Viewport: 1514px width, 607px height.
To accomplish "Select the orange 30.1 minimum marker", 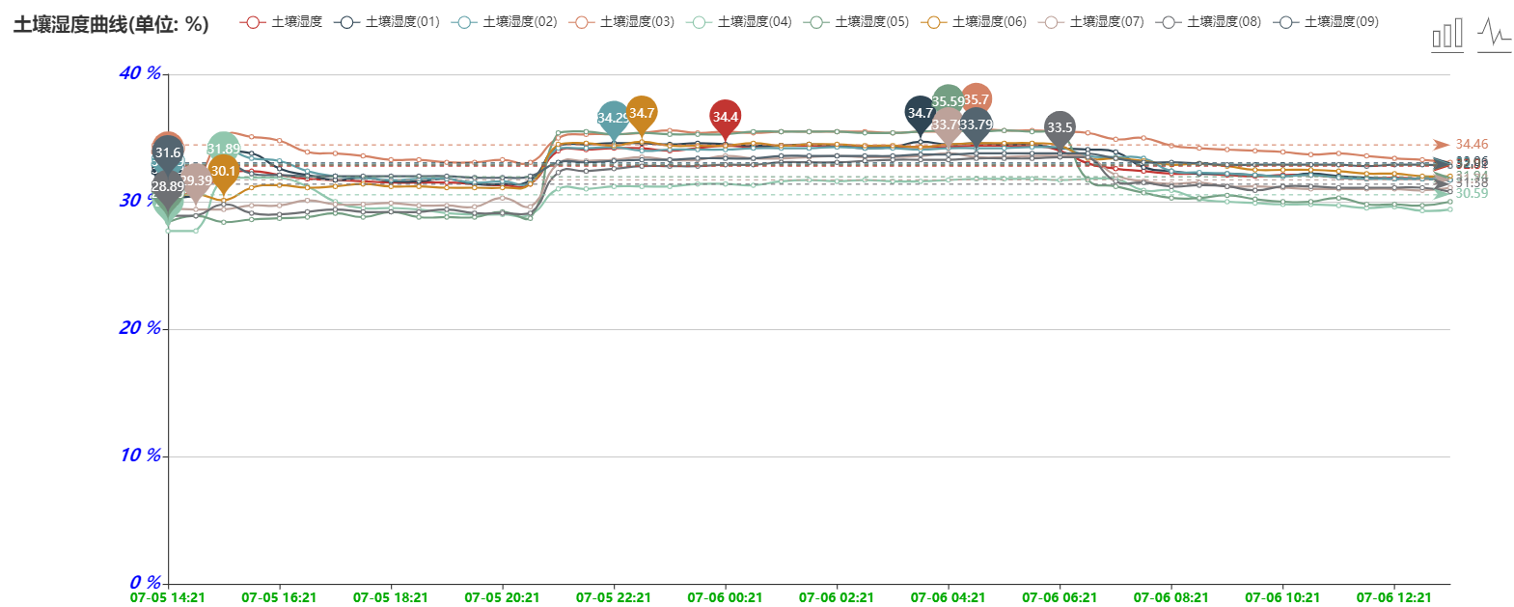I will (x=224, y=171).
